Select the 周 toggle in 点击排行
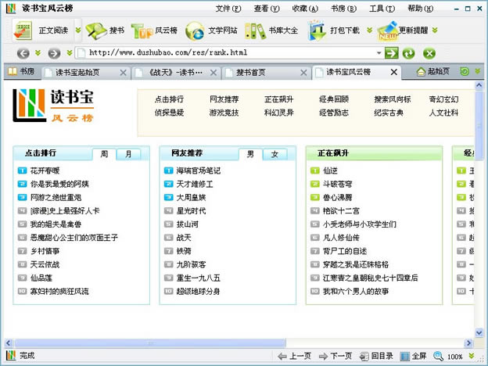 point(104,154)
